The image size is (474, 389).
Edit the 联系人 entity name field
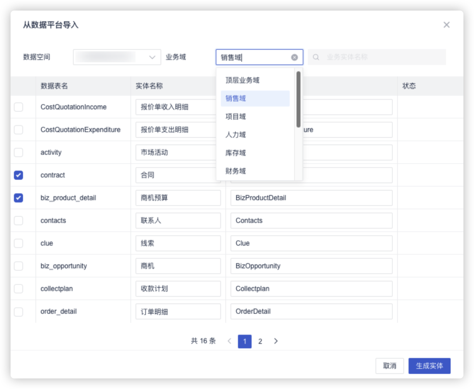click(178, 221)
